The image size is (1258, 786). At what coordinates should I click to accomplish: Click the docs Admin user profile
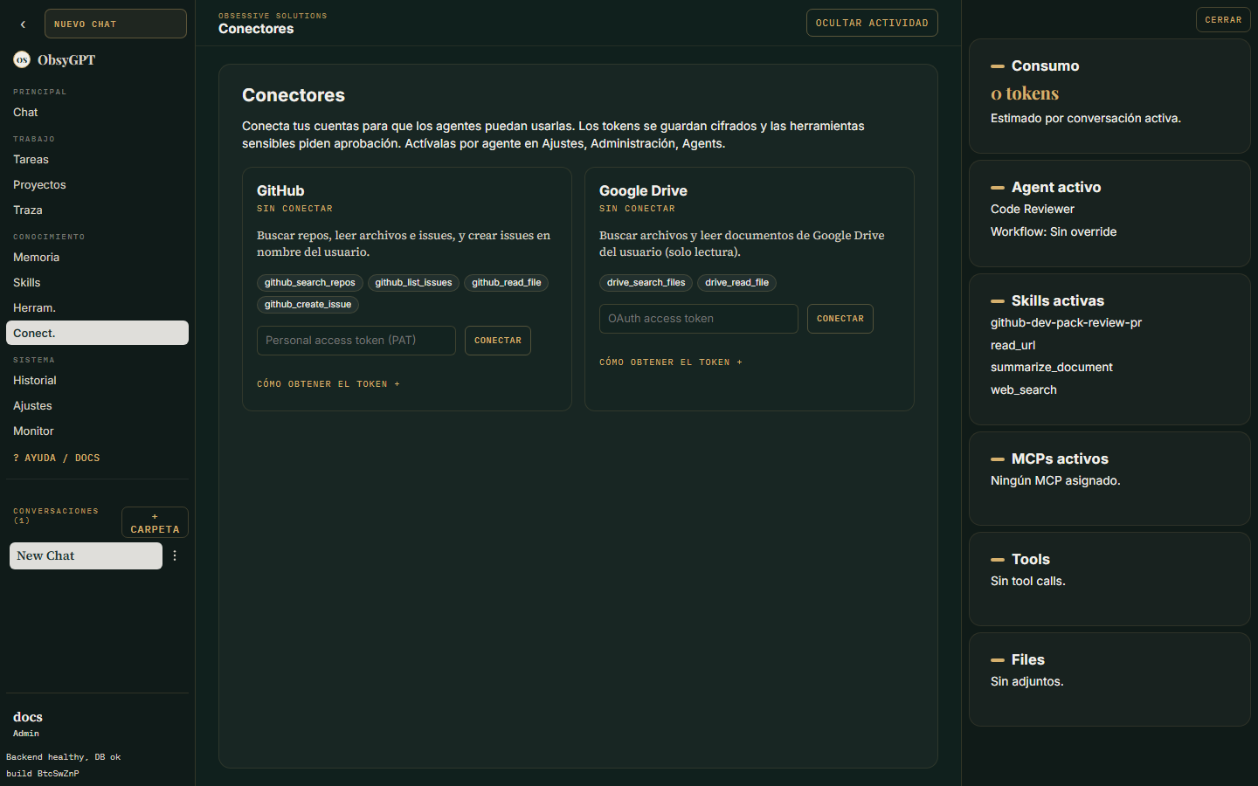[28, 723]
